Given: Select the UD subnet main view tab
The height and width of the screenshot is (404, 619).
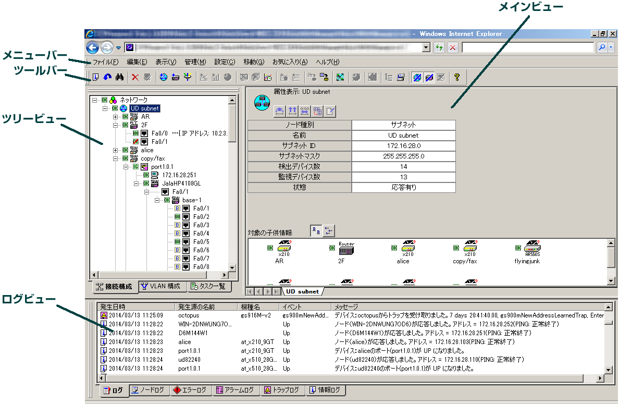Looking at the screenshot, I should coord(303,291).
